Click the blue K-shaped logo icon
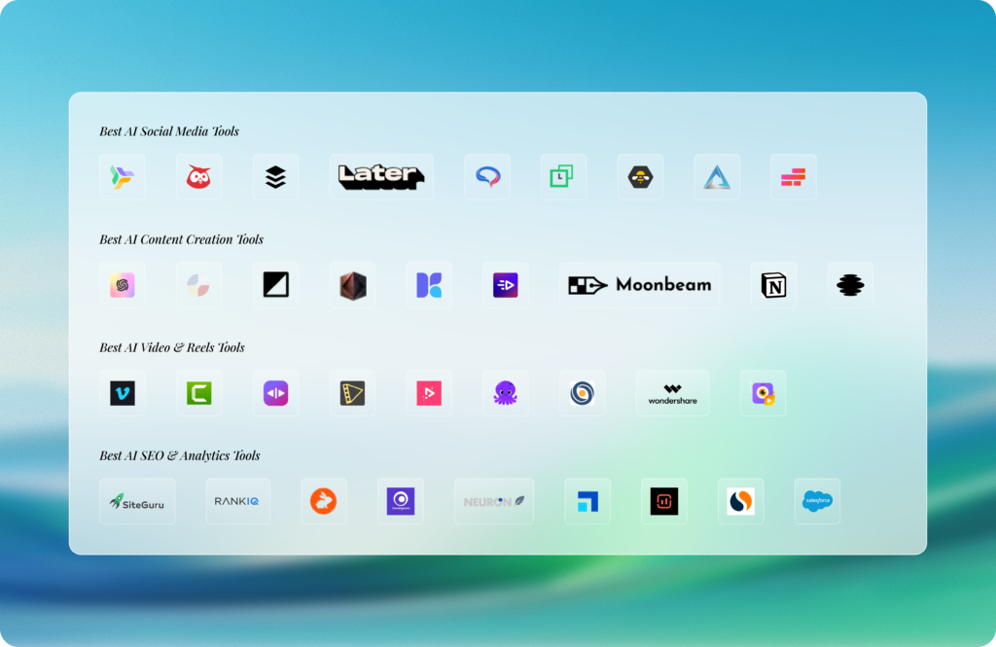 429,285
